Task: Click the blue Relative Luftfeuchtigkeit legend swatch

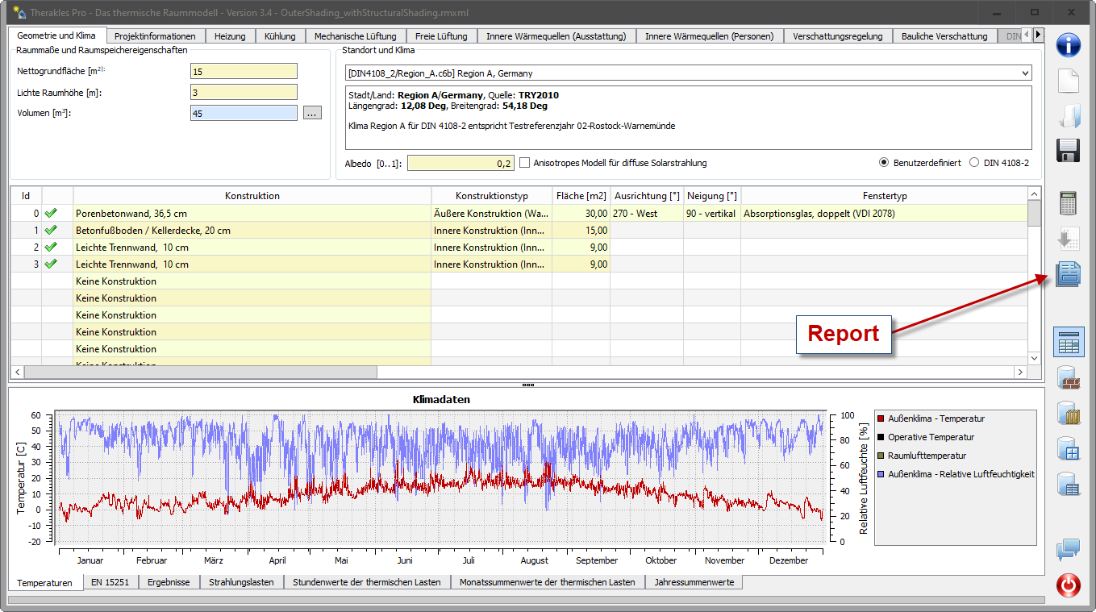Action: (881, 474)
